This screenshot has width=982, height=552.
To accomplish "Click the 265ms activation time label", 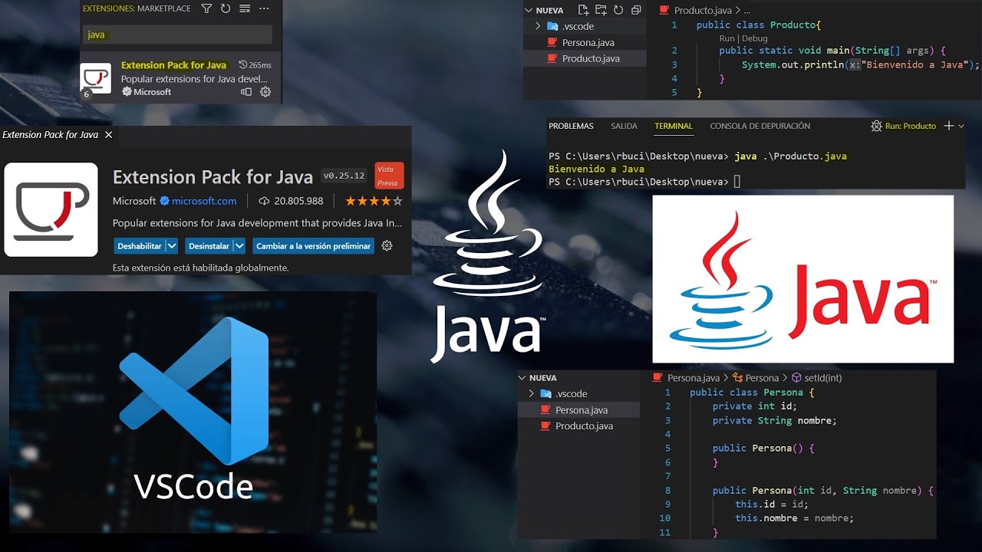I will pyautogui.click(x=255, y=65).
